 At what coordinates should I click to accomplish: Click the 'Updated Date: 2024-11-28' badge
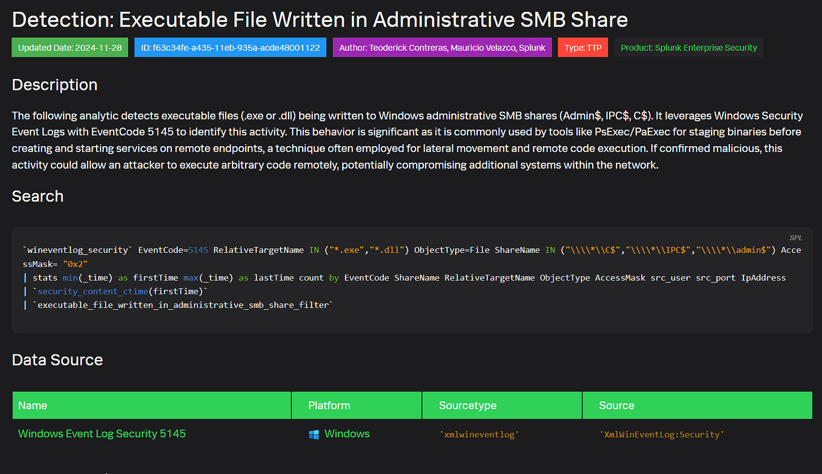click(x=69, y=47)
